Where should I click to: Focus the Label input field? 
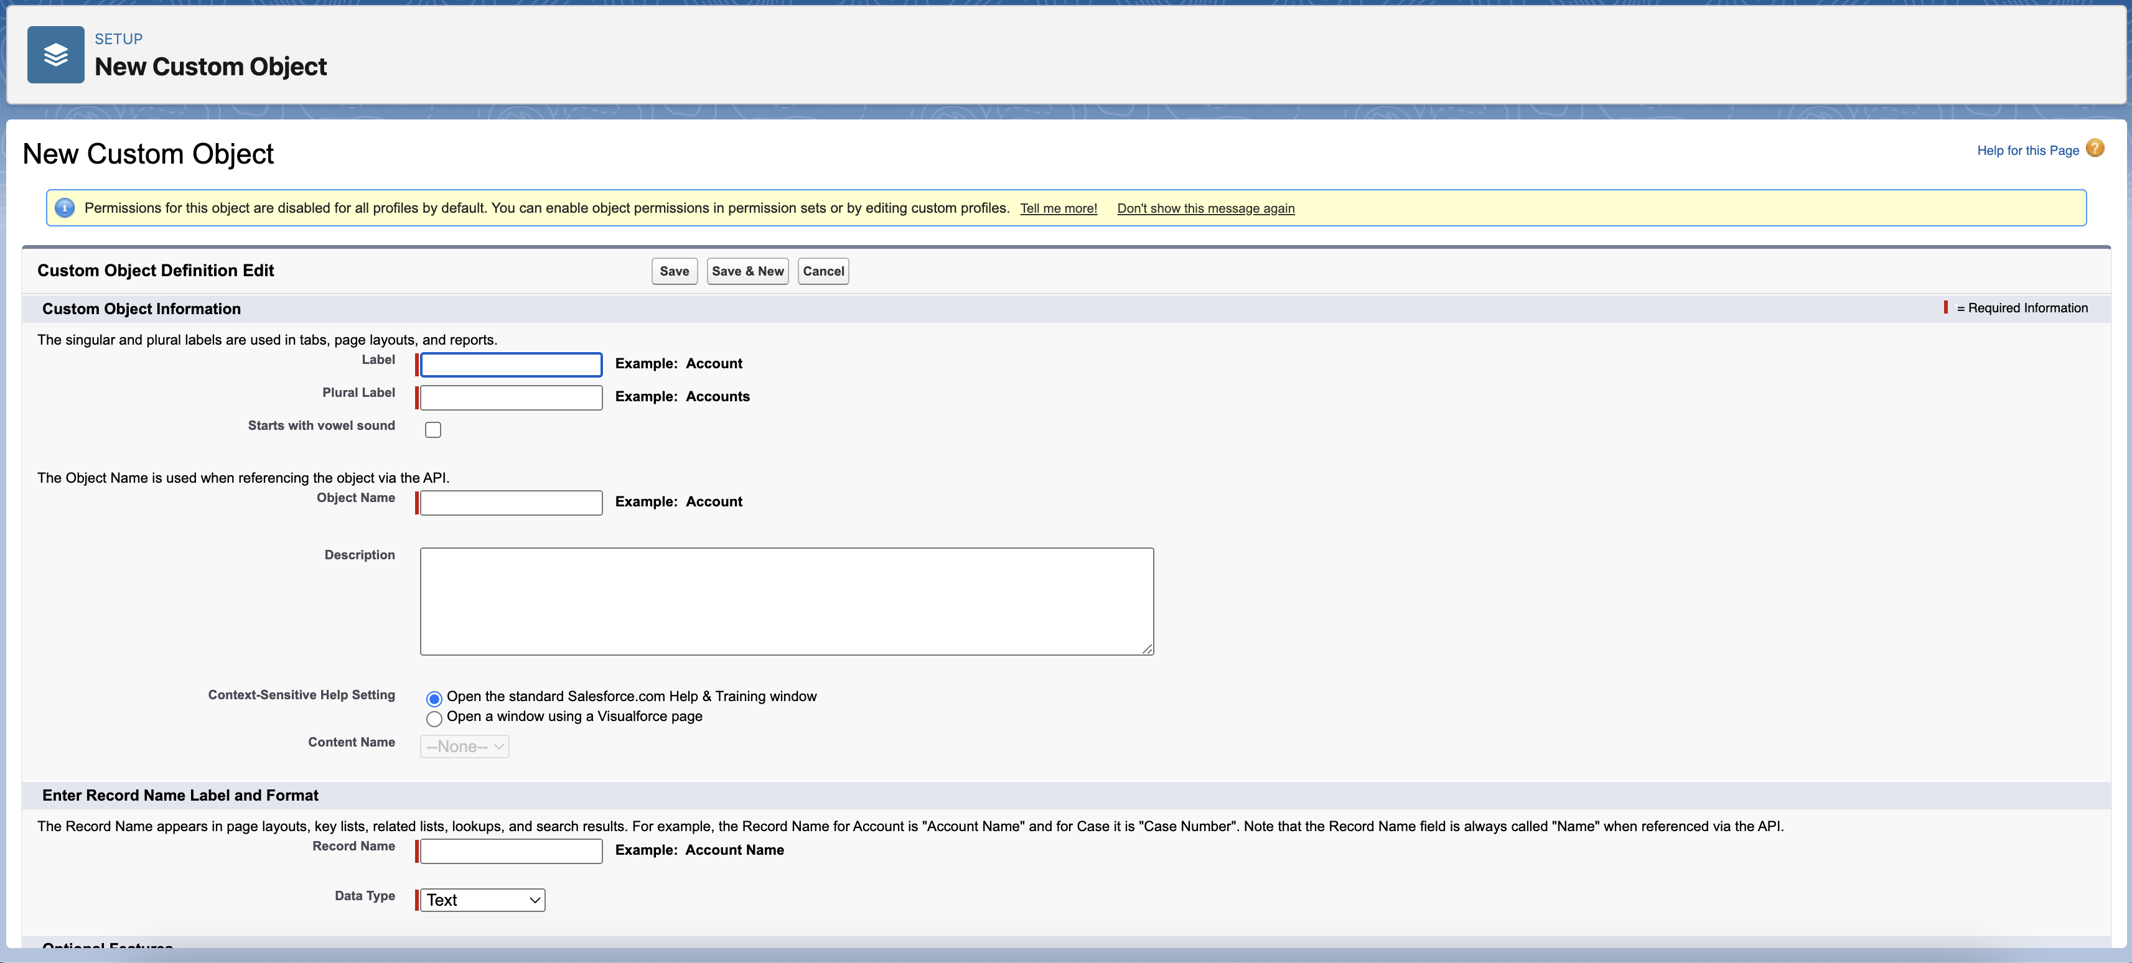tap(512, 365)
